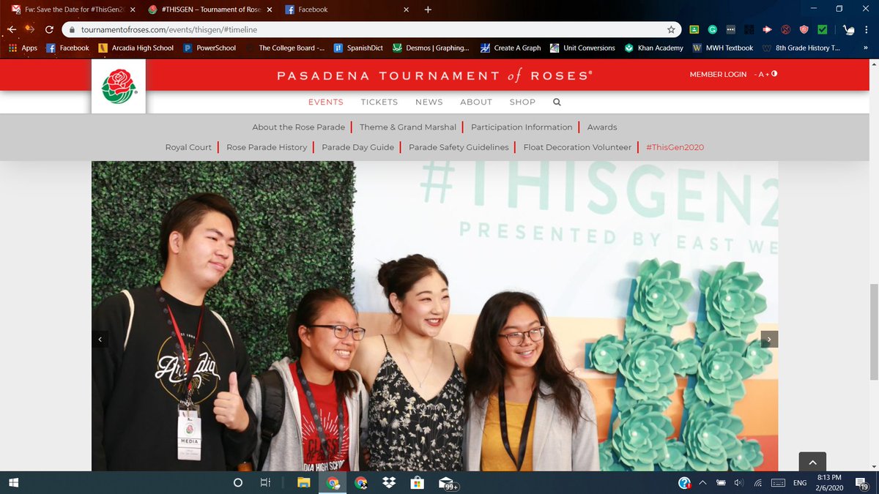Open the EVENTS menu
The width and height of the screenshot is (879, 494).
[326, 102]
